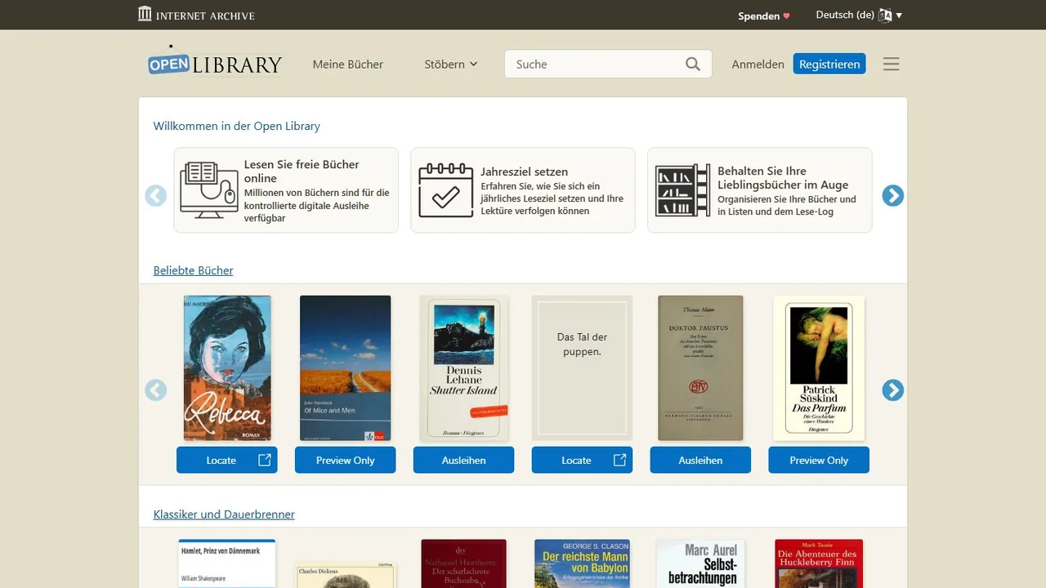
Task: Open the Shutter Island book cover
Action: (x=464, y=368)
